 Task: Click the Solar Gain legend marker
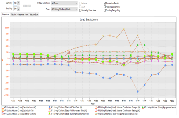pyautogui.click(x=3, y=110)
